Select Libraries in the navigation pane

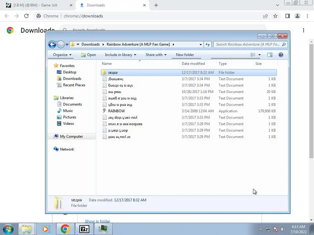[64, 98]
